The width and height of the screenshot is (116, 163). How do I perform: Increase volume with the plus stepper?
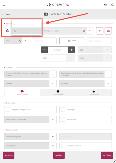72,50
